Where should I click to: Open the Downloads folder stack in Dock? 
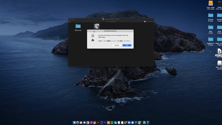144,123
